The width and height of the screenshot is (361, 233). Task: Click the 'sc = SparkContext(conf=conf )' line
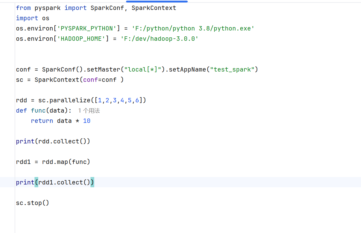click(x=70, y=80)
